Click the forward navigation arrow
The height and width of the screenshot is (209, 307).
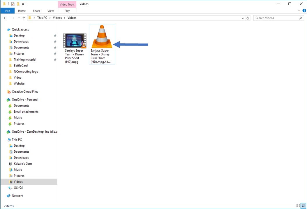click(13, 18)
